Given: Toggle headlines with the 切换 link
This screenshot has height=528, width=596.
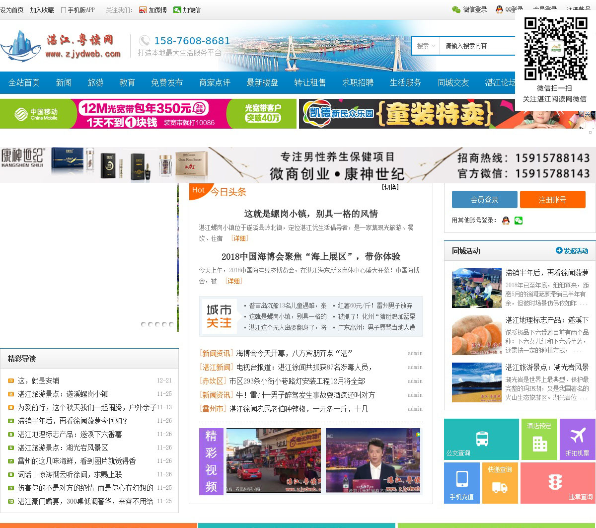Looking at the screenshot, I should pos(390,187).
